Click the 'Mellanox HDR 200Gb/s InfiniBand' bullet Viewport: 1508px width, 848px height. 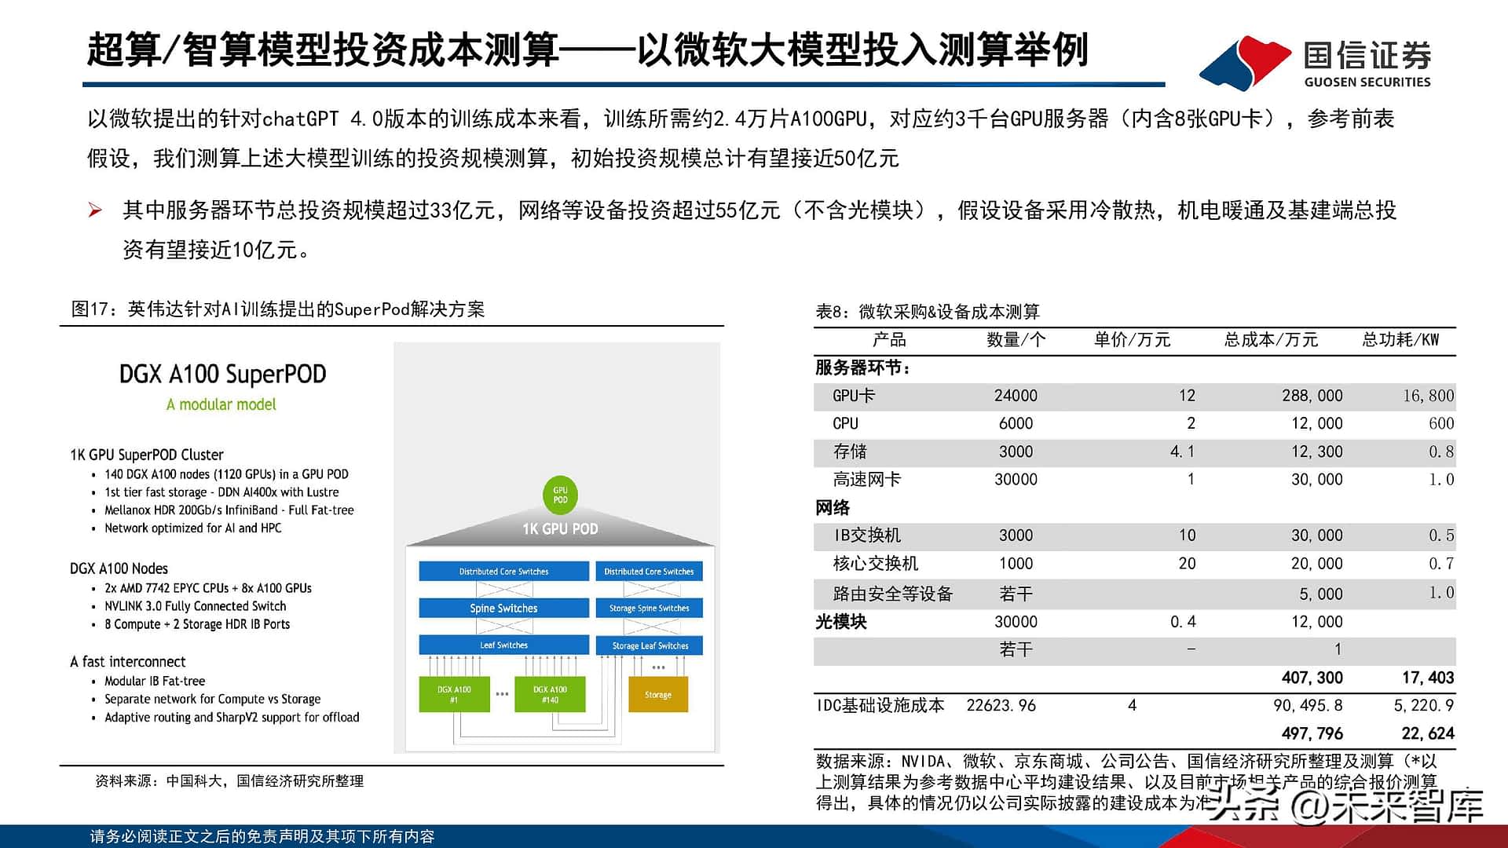point(229,510)
